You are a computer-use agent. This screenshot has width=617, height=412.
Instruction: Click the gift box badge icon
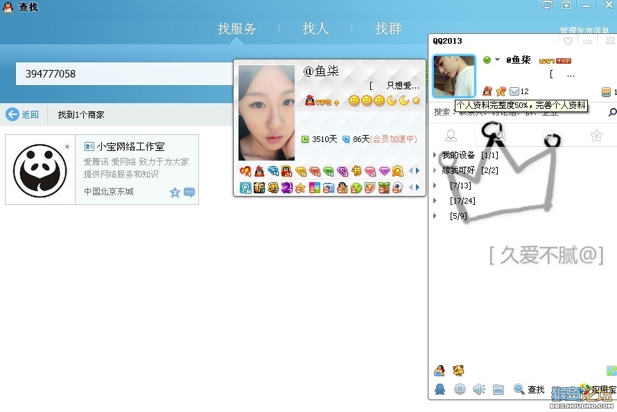tap(383, 188)
